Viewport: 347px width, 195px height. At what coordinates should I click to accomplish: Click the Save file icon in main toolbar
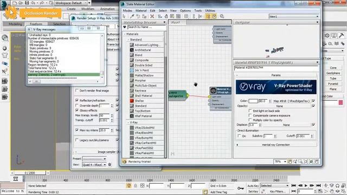click(27, 3)
